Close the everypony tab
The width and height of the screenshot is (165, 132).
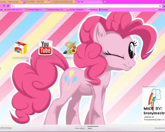21,2
